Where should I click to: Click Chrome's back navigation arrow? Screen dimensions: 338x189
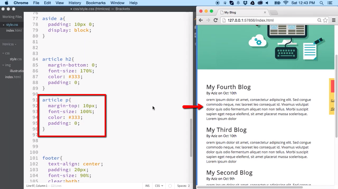click(201, 20)
